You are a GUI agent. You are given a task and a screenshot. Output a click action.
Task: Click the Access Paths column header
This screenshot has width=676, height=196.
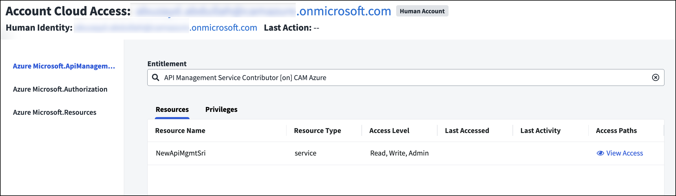point(616,131)
